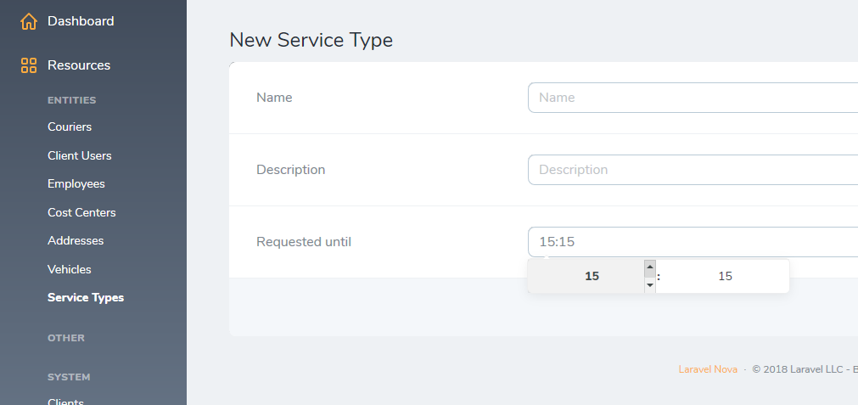
Task: Decrement the hour with the down arrow
Action: [650, 285]
